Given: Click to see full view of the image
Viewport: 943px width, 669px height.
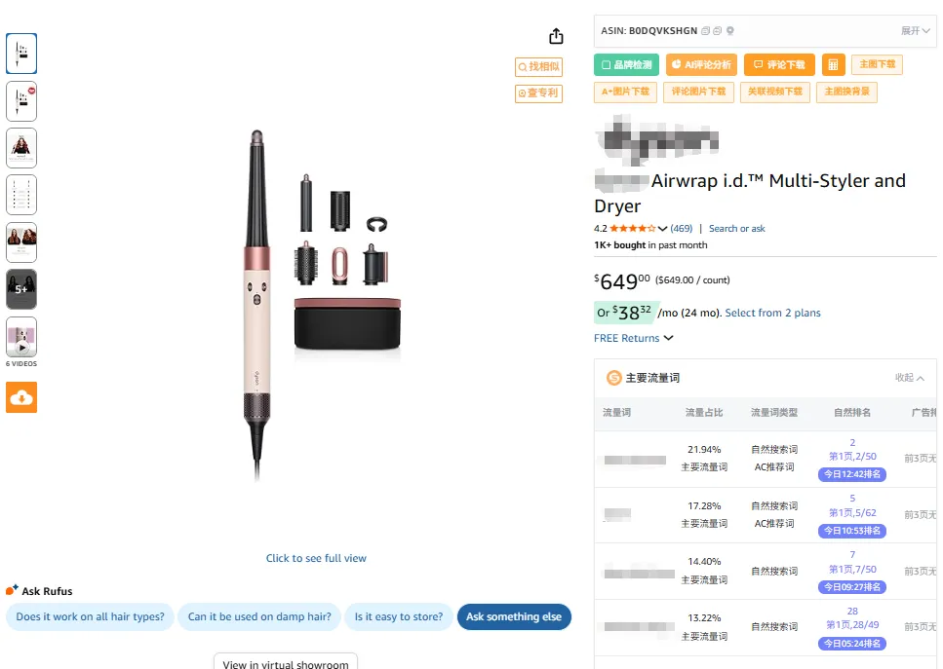Looking at the screenshot, I should pyautogui.click(x=316, y=558).
